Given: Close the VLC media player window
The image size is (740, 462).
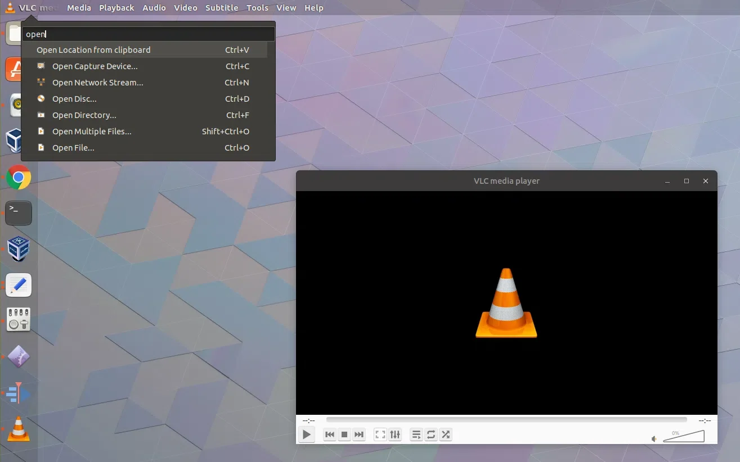Looking at the screenshot, I should [706, 181].
